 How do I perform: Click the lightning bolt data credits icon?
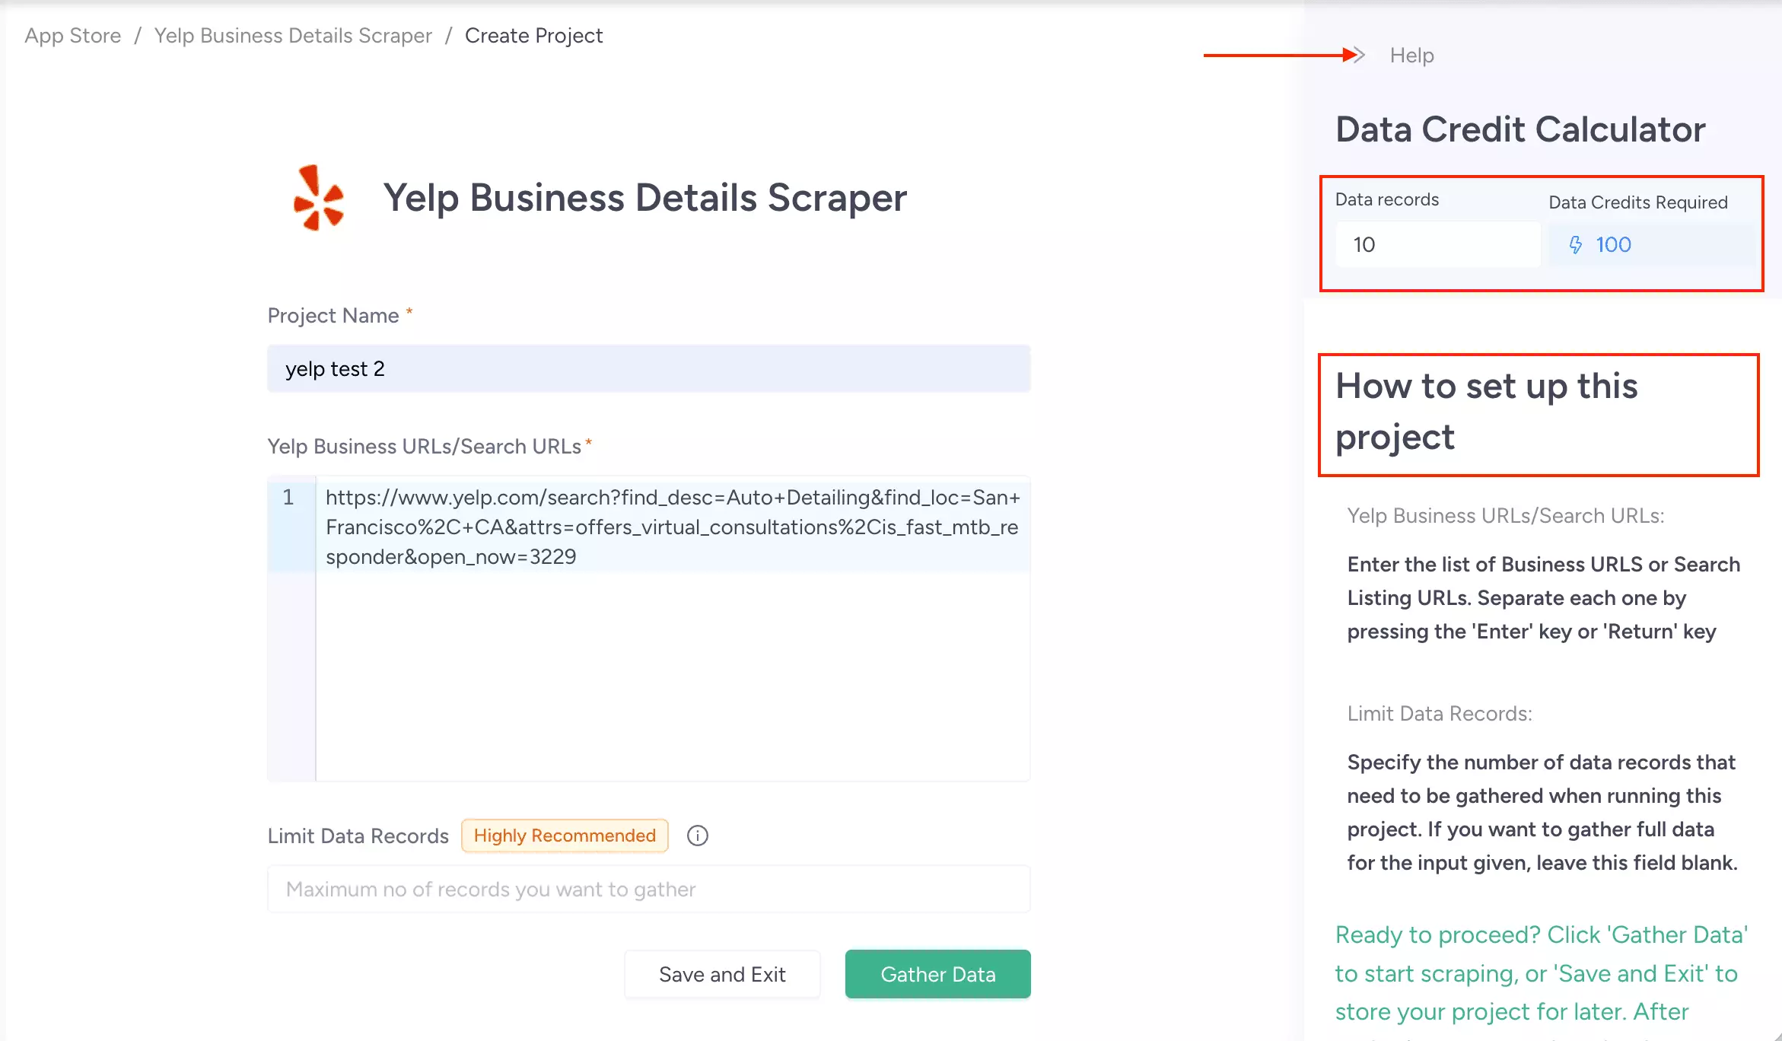click(1575, 244)
